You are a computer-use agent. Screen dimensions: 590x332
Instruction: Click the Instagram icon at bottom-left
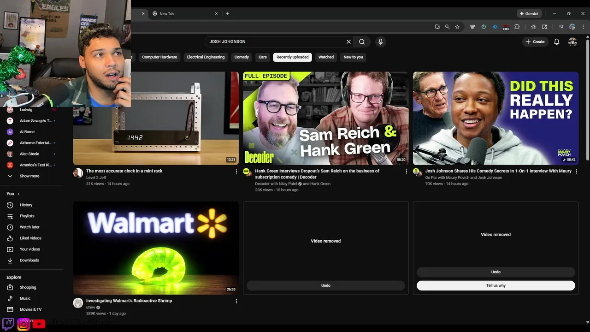pos(24,324)
